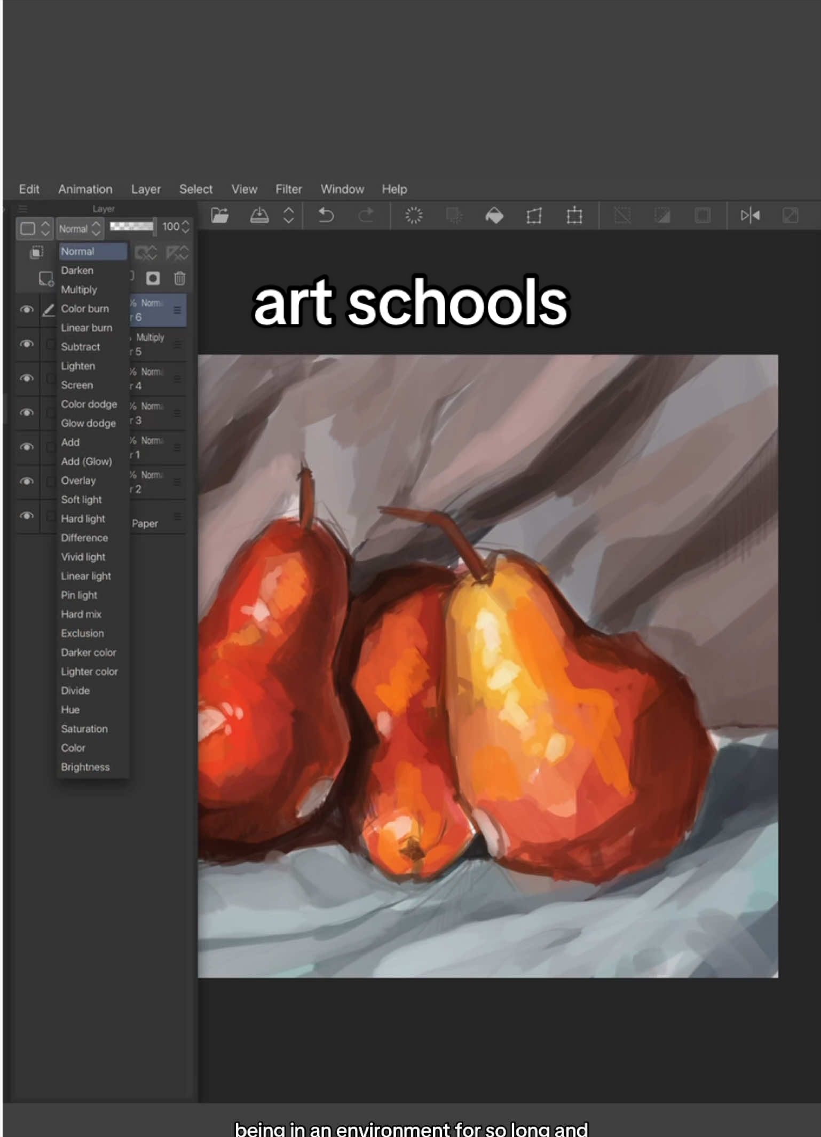Click the Deselect icon
Viewport: 821px width, 1137px height.
pos(622,216)
